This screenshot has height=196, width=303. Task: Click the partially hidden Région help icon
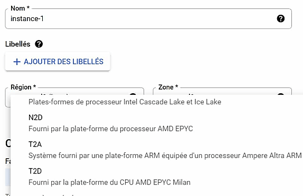point(132,94)
